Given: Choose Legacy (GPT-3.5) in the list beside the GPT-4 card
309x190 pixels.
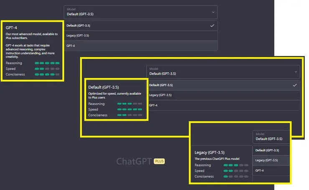Looking at the screenshot, I should pyautogui.click(x=141, y=35).
